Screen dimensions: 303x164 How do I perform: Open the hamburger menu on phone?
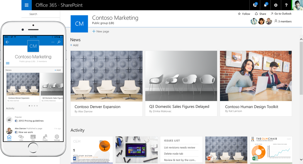pos(8,63)
